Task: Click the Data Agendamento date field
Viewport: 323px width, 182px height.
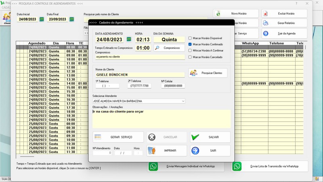Action: pyautogui.click(x=109, y=39)
